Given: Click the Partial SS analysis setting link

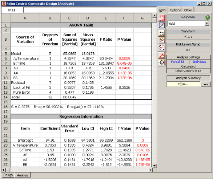Looking at the screenshot, I should [177, 62].
